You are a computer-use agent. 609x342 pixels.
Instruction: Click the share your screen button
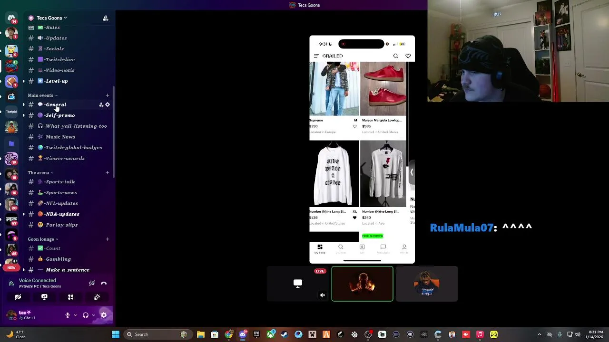[44, 297]
